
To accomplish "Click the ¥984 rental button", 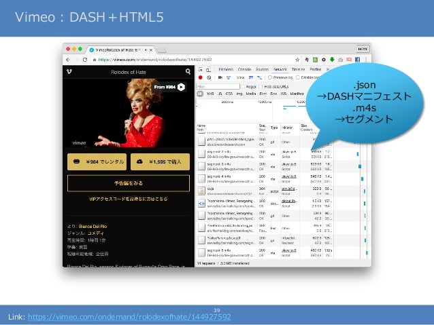I will [97, 161].
